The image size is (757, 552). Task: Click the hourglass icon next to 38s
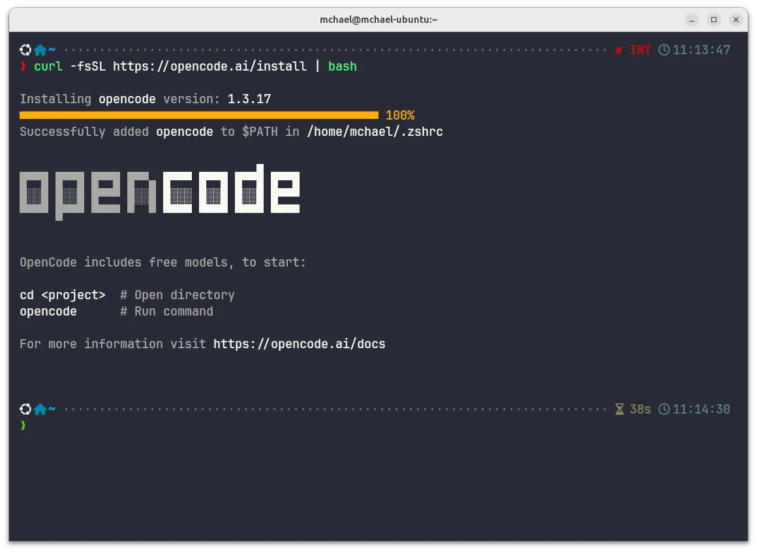point(618,409)
